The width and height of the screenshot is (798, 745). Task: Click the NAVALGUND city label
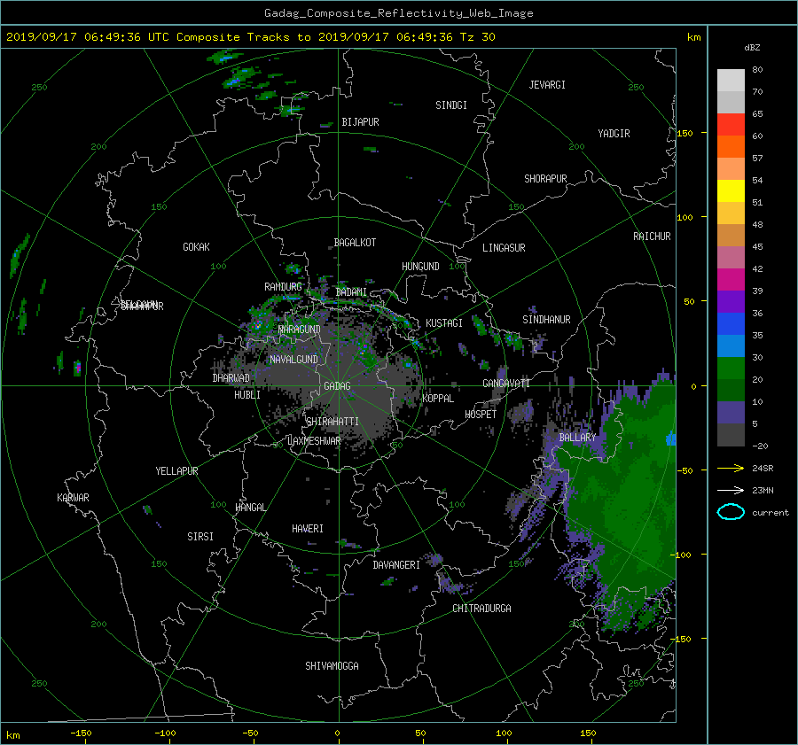(293, 360)
